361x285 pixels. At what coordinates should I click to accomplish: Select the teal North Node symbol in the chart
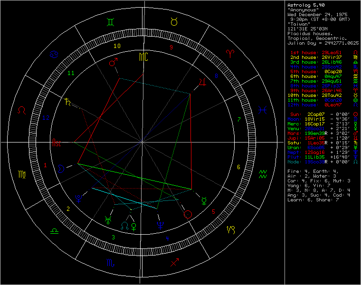click(x=125, y=226)
